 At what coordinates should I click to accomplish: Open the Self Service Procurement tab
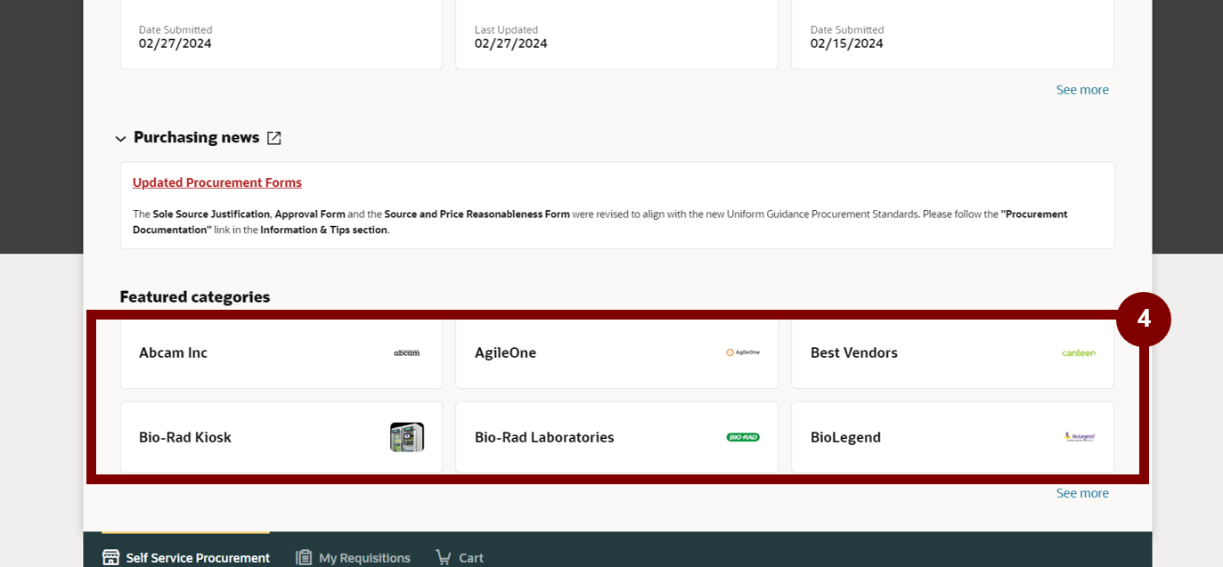point(186,557)
